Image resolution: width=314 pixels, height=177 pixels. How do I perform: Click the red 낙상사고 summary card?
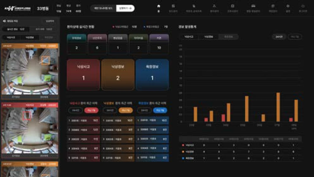click(x=83, y=75)
